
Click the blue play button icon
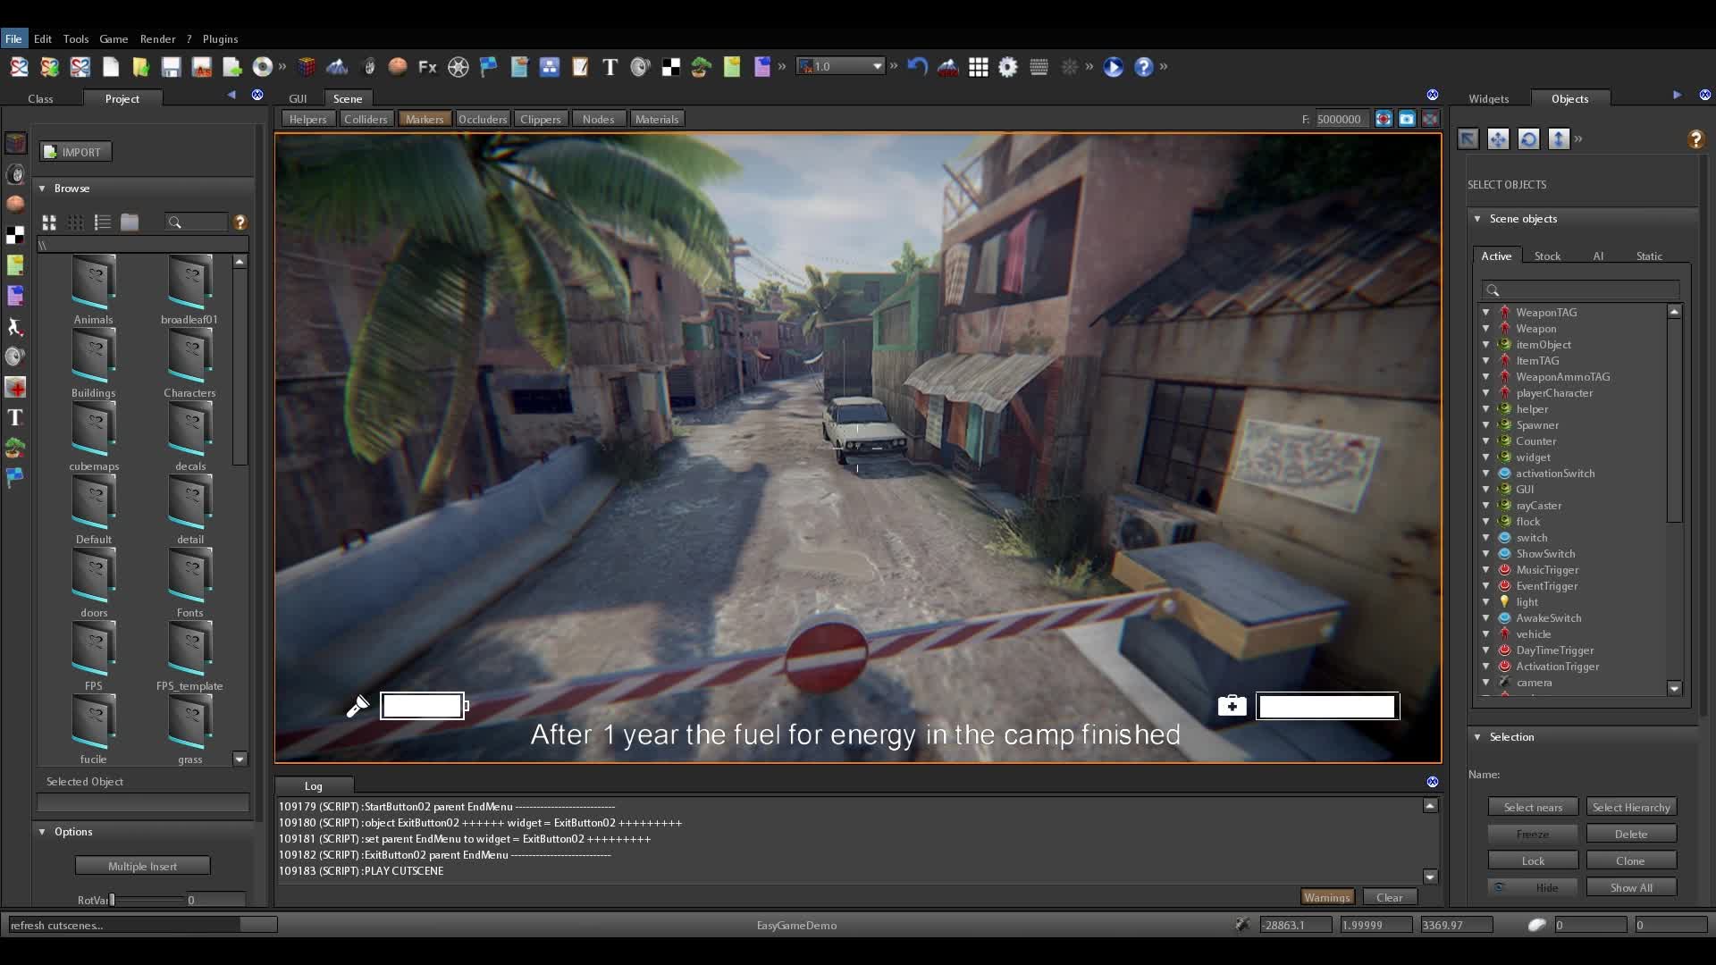(1113, 67)
